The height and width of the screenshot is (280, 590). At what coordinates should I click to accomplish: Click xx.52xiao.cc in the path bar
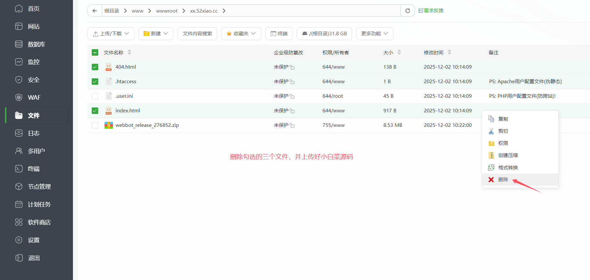coord(204,11)
